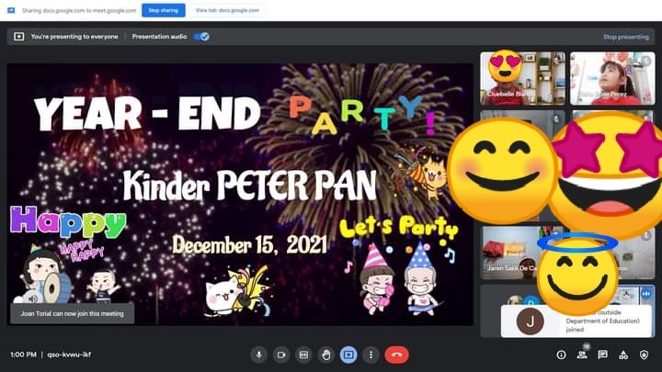Click the Stop sharing button
This screenshot has width=662, height=372.
point(164,10)
